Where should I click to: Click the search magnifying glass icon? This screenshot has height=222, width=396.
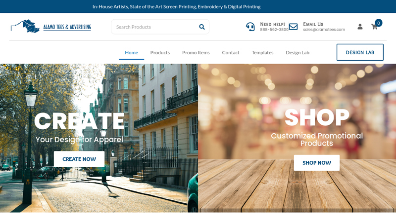201,27
